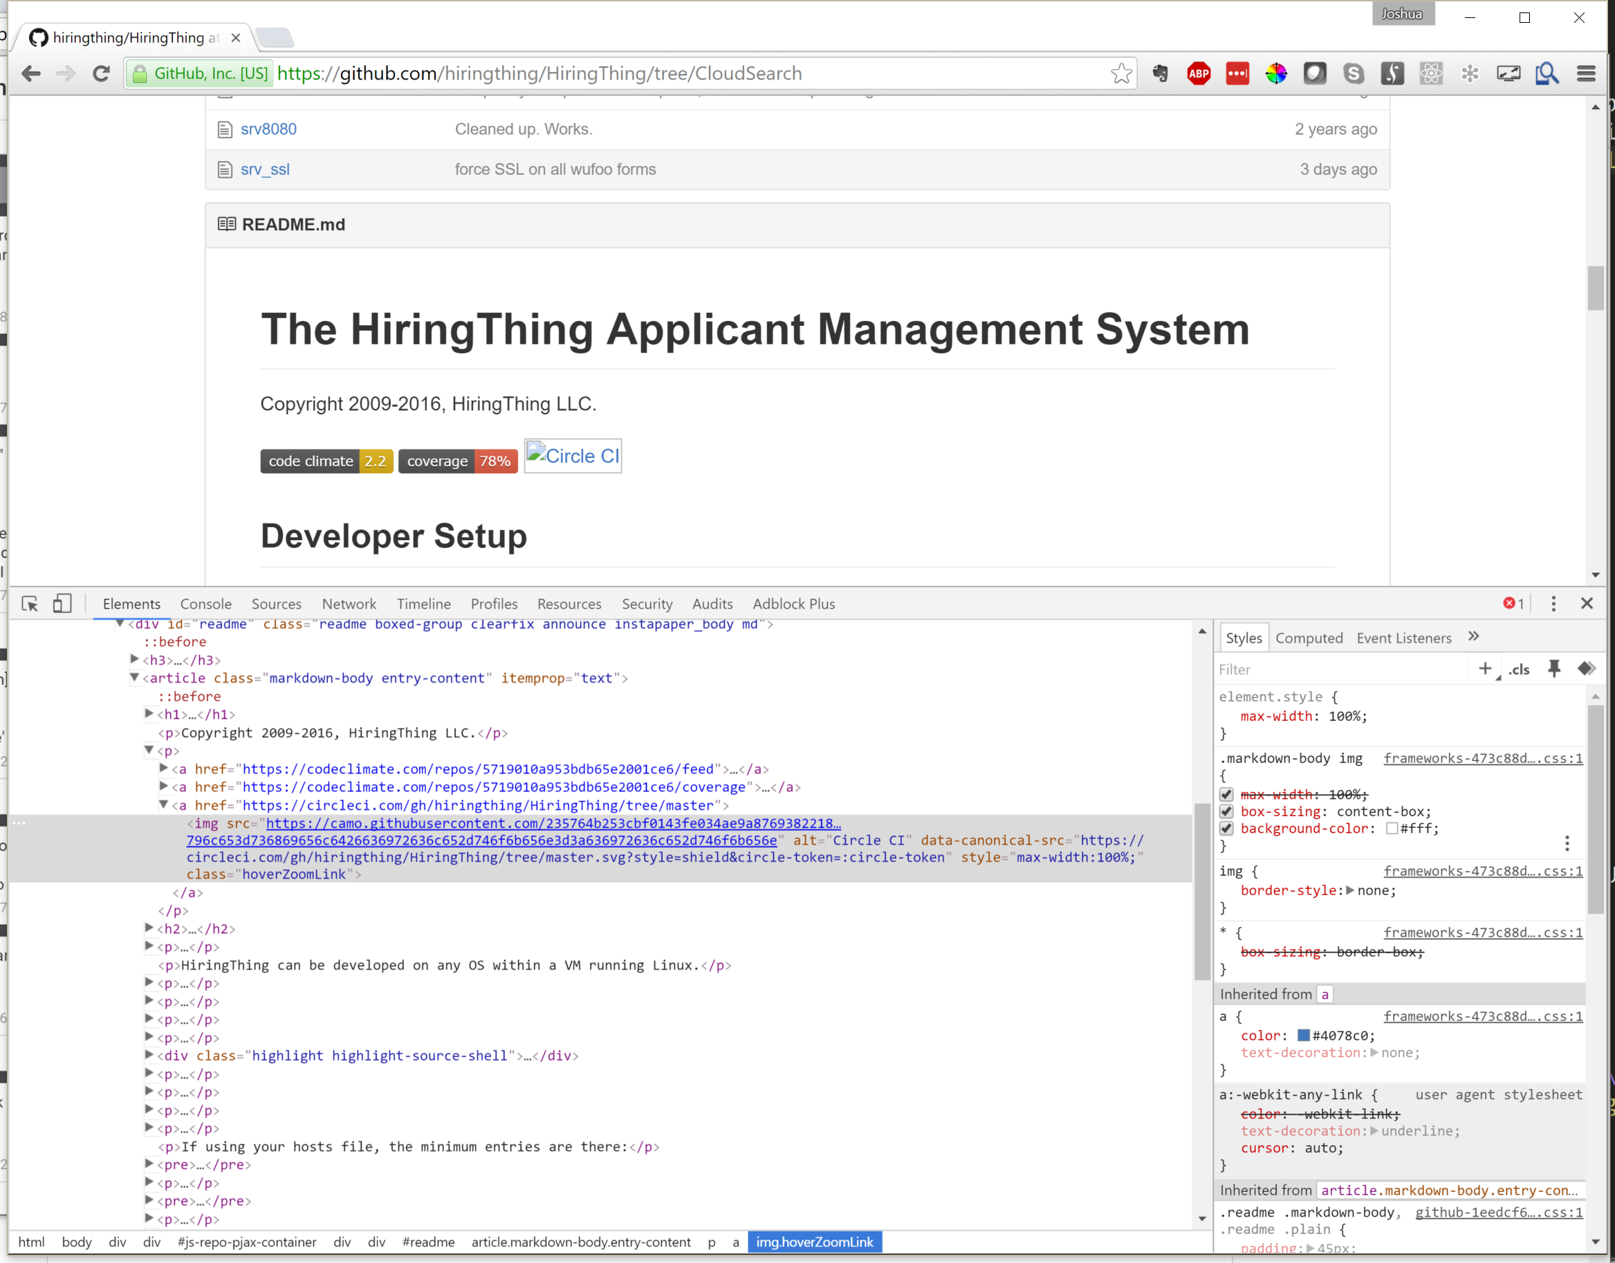Open the Chrome hamburger menu
Image resolution: width=1615 pixels, height=1263 pixels.
(x=1585, y=73)
